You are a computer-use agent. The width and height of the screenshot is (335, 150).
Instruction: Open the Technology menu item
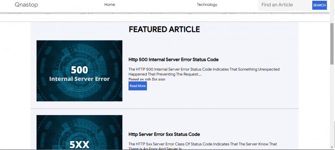[x=207, y=5]
